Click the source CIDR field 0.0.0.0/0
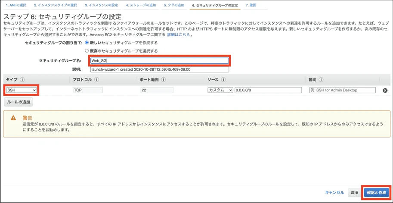 click(x=268, y=90)
